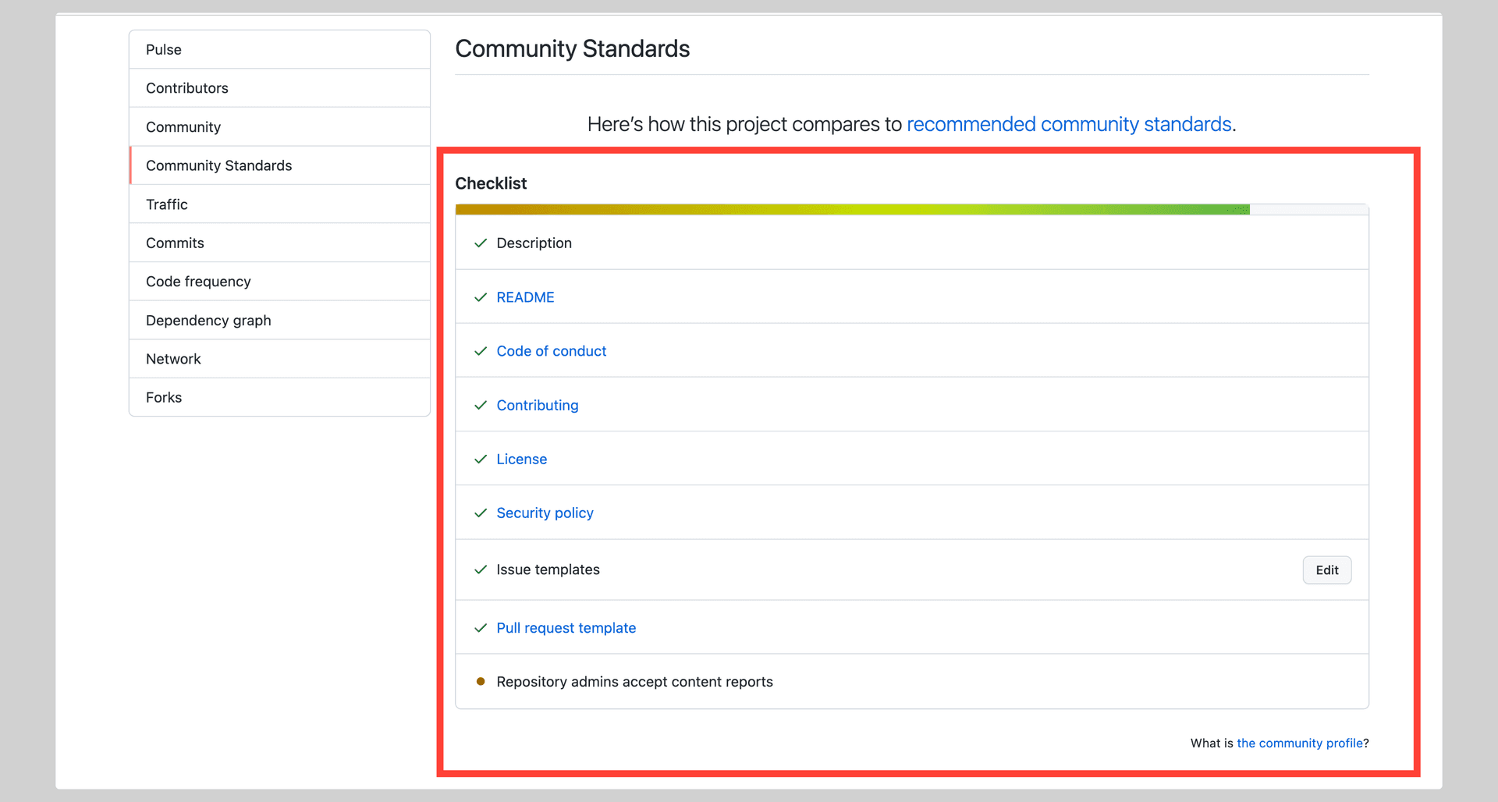Go to the Traffic insights
The width and height of the screenshot is (1498, 802).
click(x=279, y=204)
